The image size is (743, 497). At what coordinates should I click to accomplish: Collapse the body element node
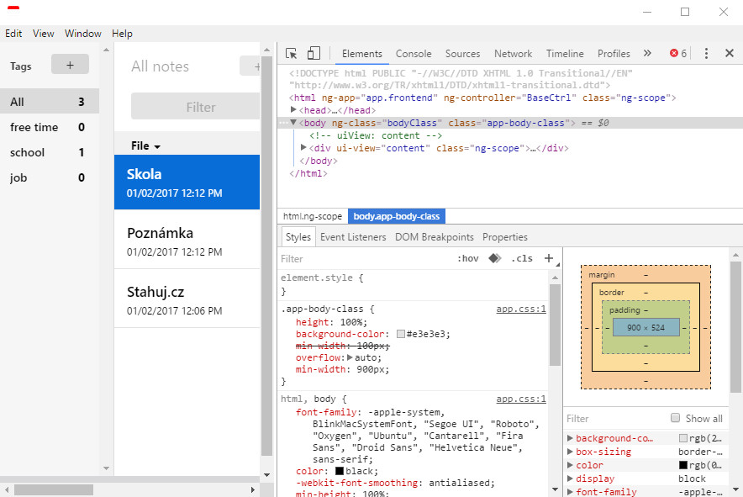tap(293, 122)
